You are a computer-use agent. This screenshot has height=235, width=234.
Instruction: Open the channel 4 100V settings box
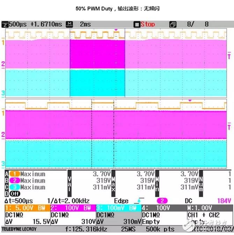[164, 208]
